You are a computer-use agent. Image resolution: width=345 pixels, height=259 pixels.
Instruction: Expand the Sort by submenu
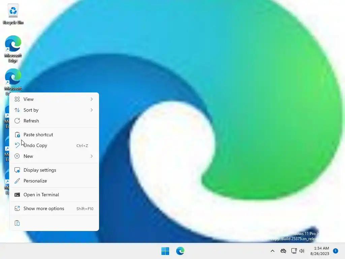[x=54, y=110]
